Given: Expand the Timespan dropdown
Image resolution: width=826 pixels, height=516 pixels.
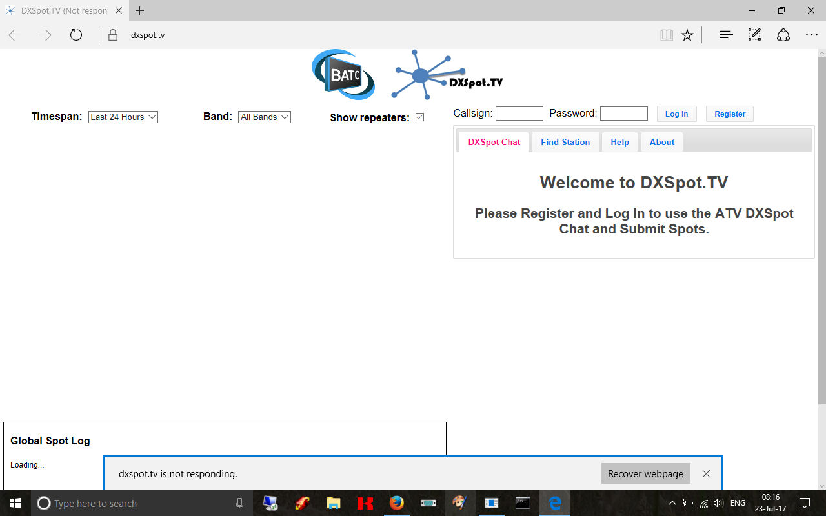Looking at the screenshot, I should tap(123, 117).
